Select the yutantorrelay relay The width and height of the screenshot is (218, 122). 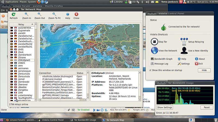(x=25, y=95)
